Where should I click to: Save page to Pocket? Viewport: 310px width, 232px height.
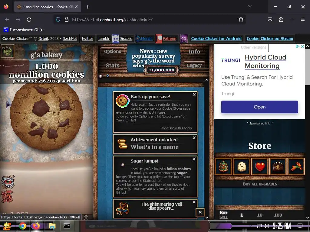270,20
